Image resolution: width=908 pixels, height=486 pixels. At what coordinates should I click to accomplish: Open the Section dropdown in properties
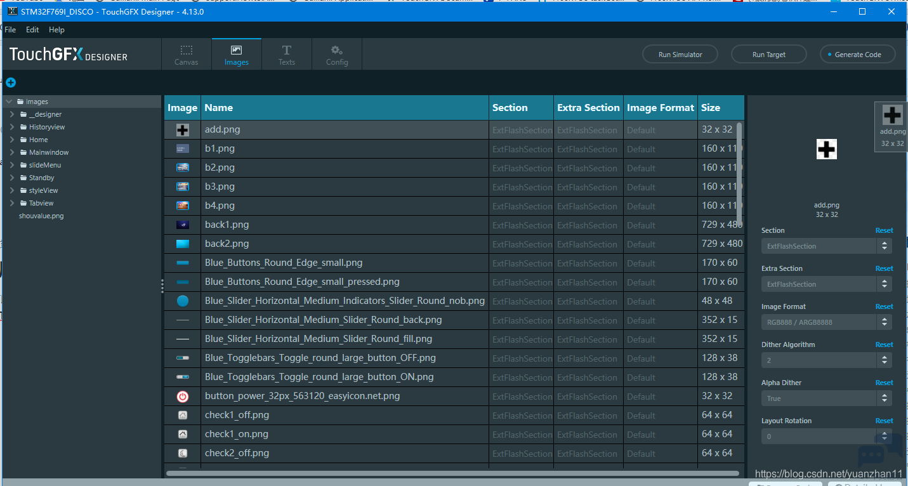pos(827,246)
